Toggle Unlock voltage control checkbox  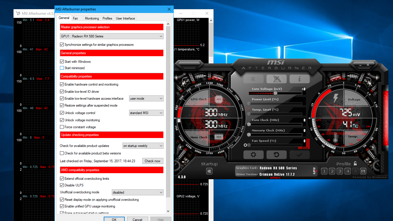click(62, 113)
